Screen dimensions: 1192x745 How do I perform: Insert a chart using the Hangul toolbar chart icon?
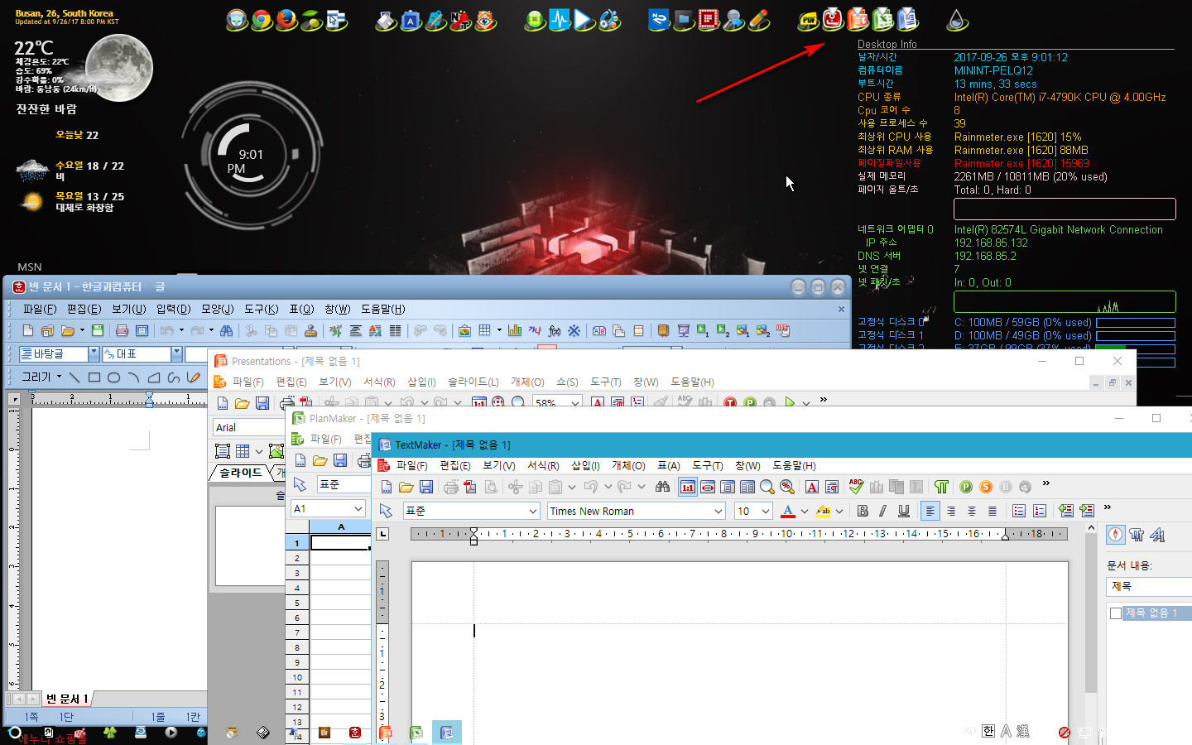515,330
